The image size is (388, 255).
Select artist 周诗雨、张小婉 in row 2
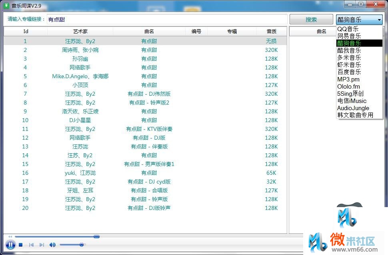(80, 50)
